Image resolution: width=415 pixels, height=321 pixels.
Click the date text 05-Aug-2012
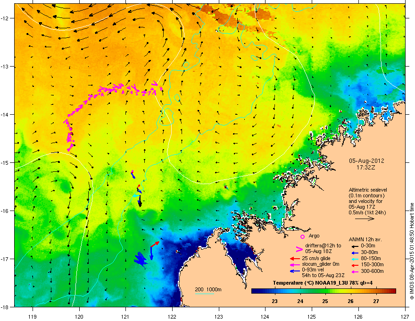click(366, 161)
